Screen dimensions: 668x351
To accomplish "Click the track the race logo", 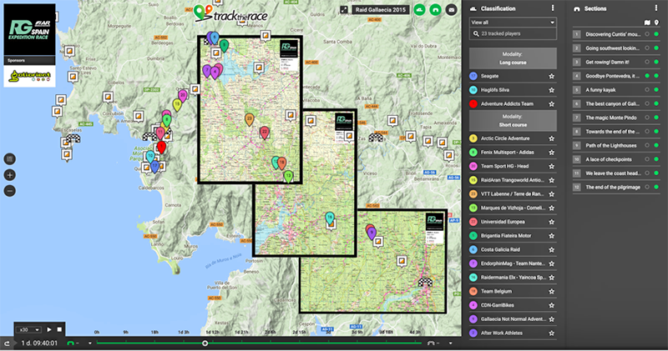I will click(x=230, y=14).
